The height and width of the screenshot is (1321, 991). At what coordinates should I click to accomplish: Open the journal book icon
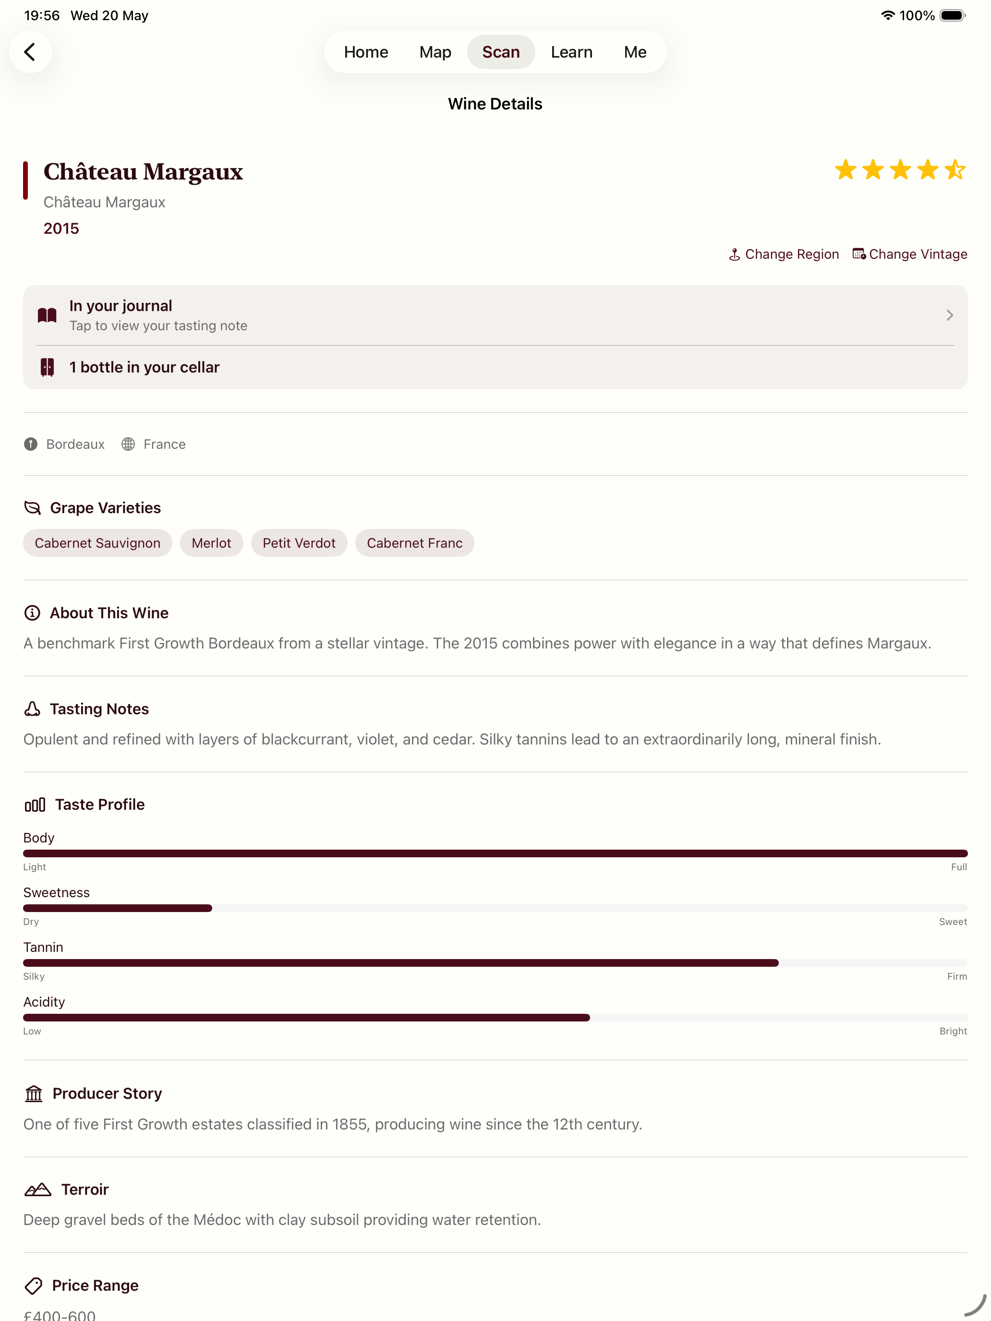pos(47,315)
